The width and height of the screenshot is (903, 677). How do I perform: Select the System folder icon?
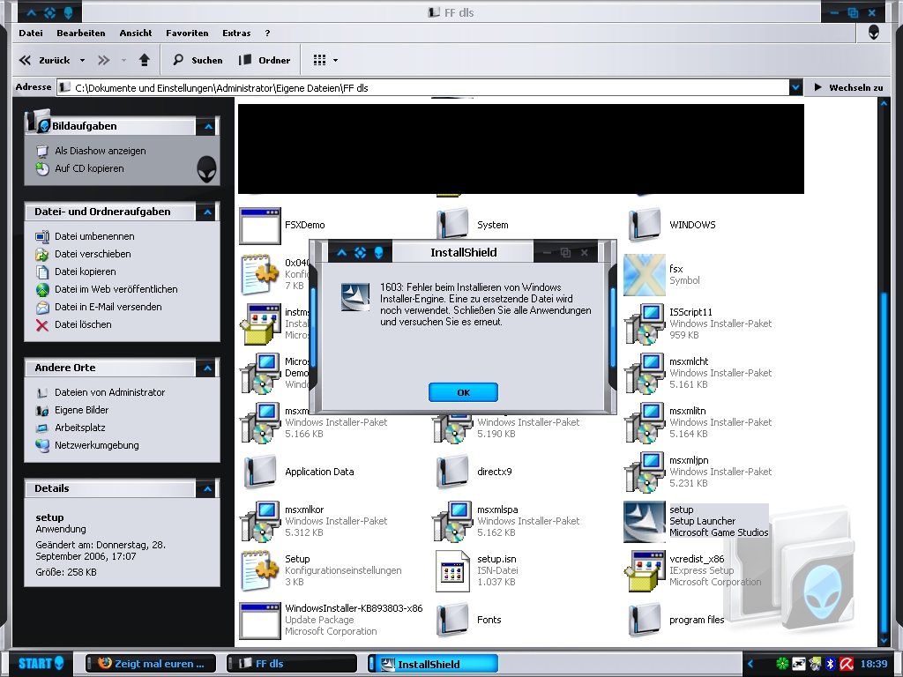tap(452, 225)
